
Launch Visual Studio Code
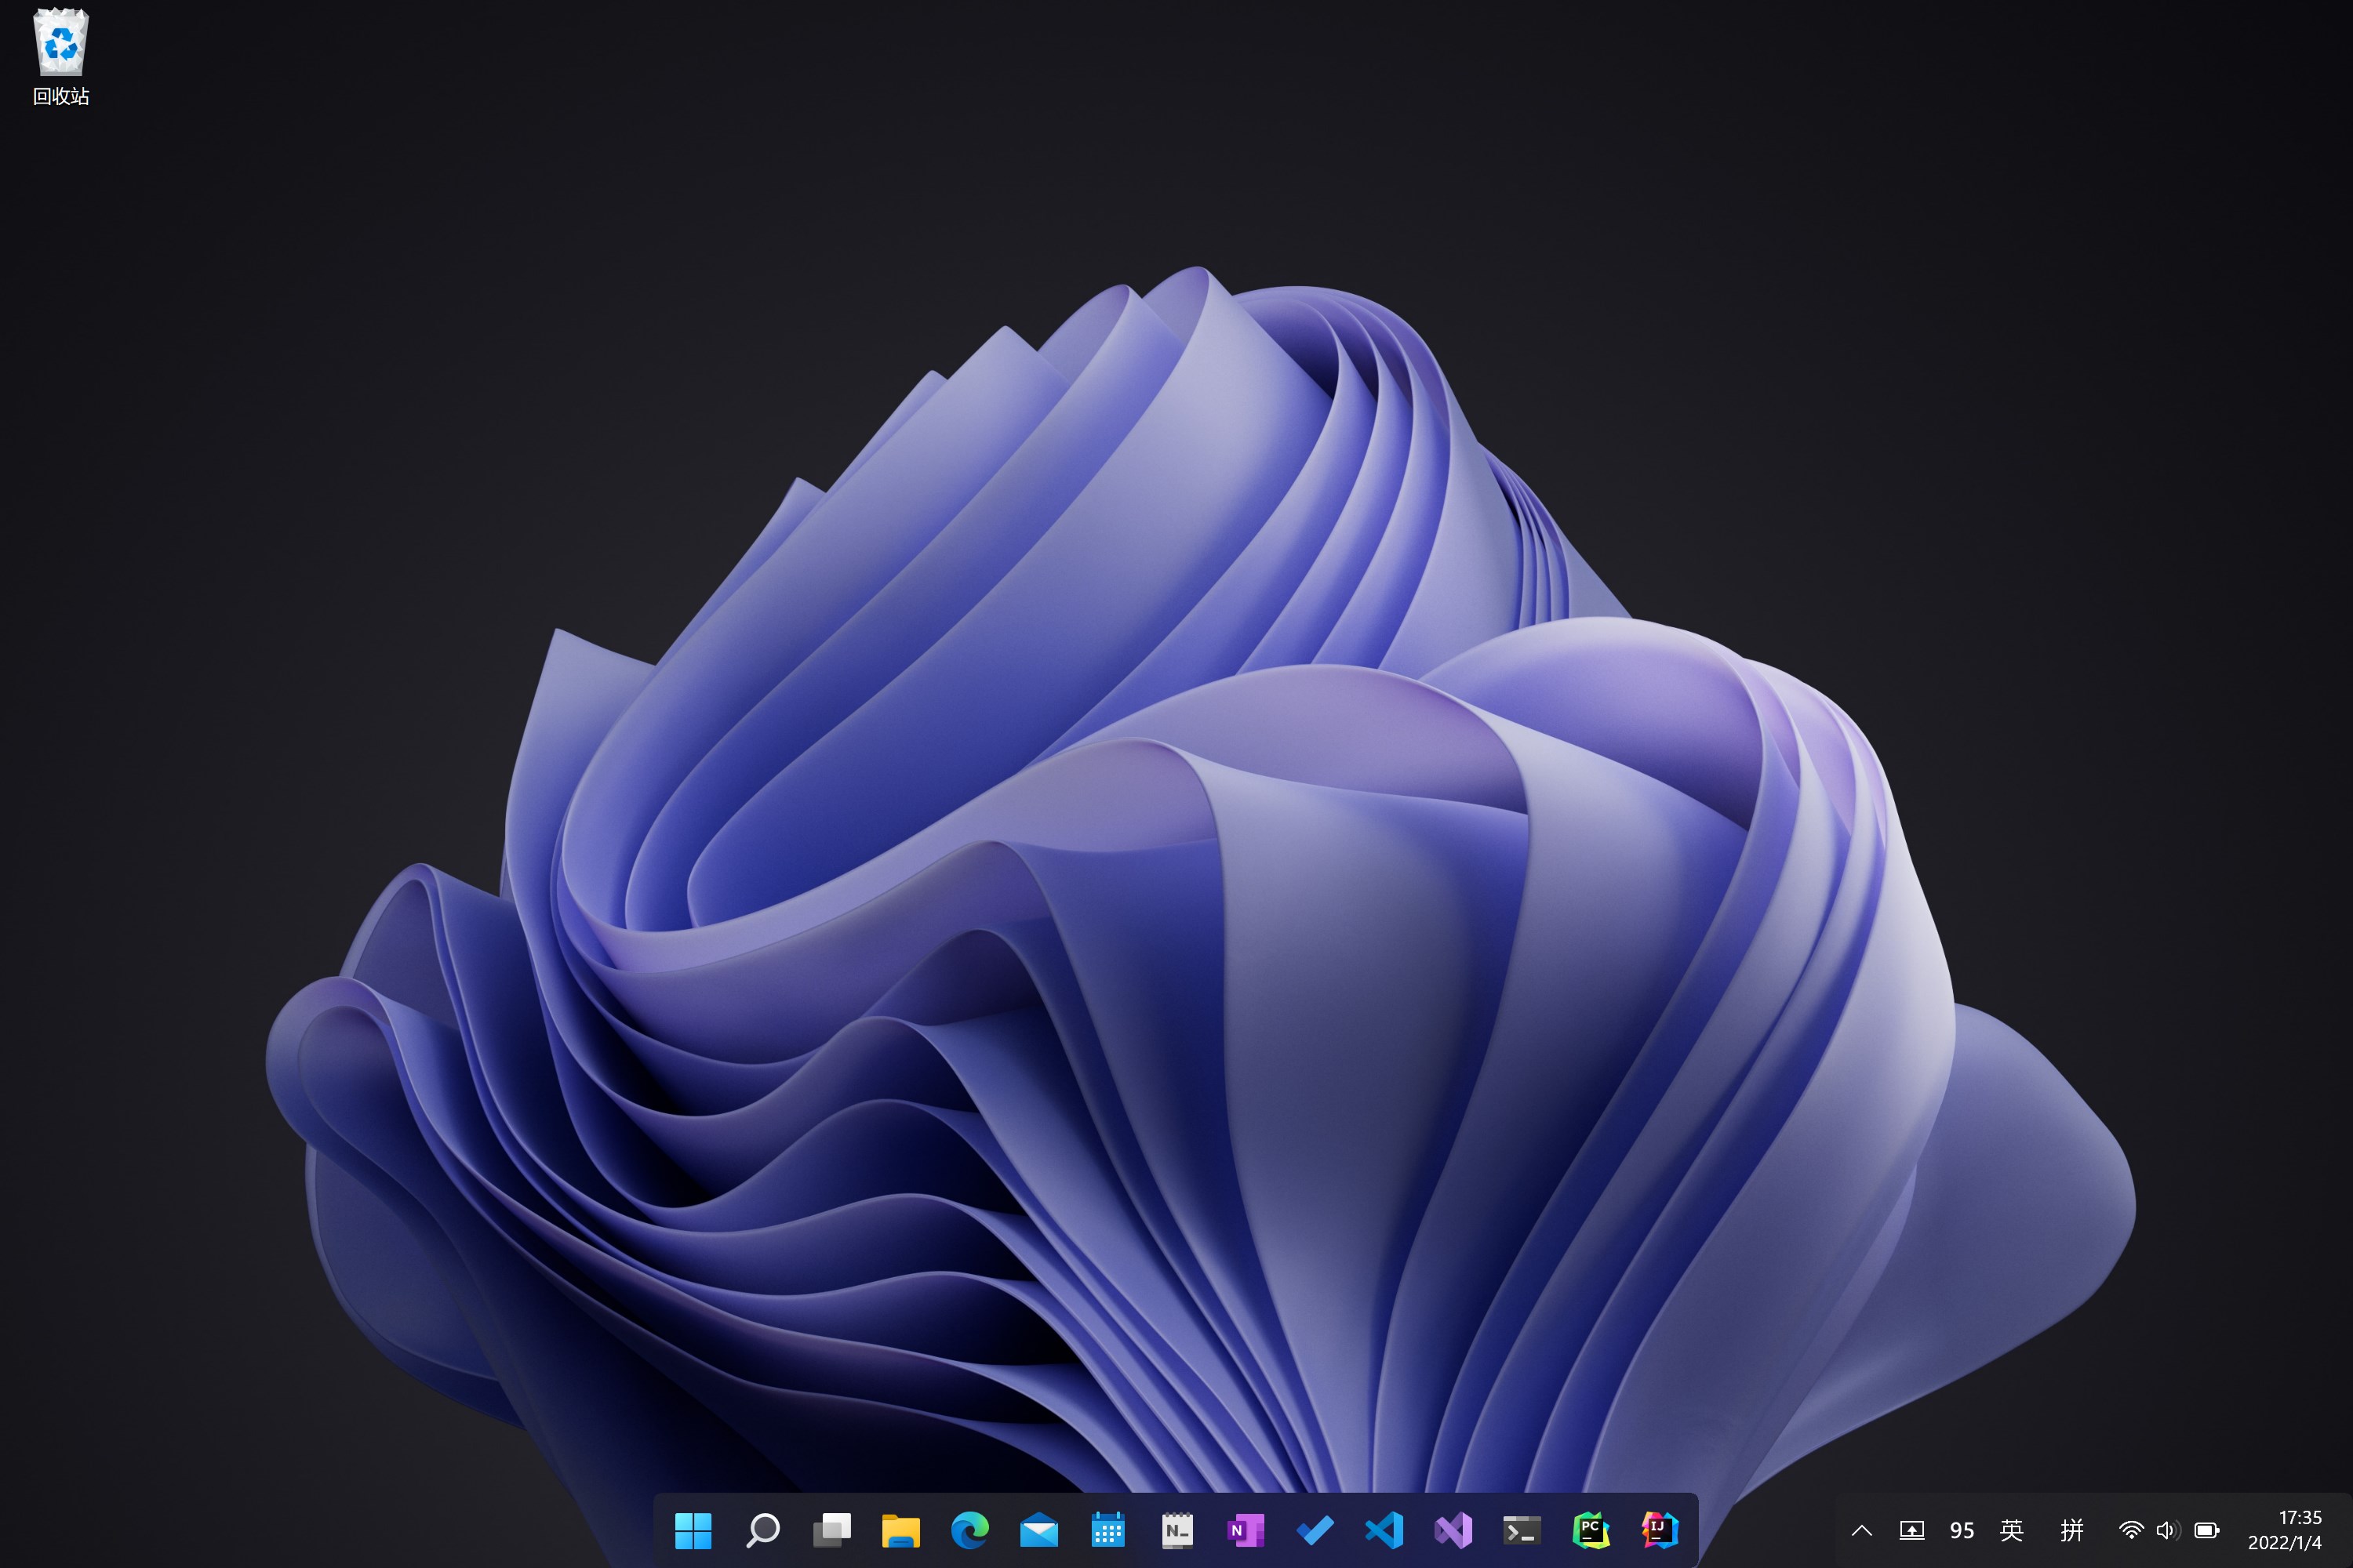point(1384,1529)
